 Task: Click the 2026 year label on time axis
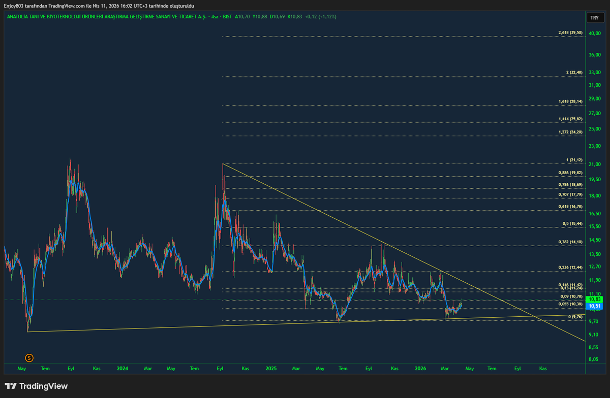point(420,368)
